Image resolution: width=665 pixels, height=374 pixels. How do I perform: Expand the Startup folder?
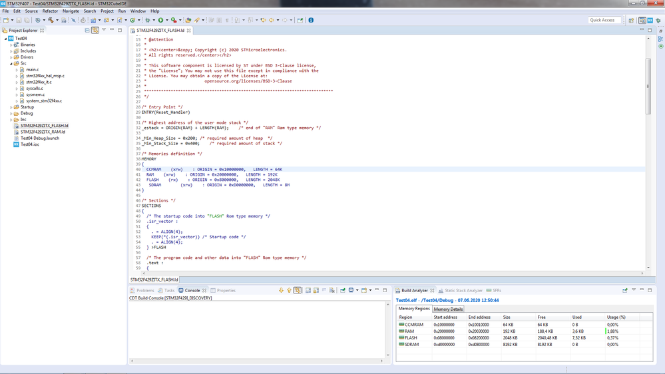(11, 107)
